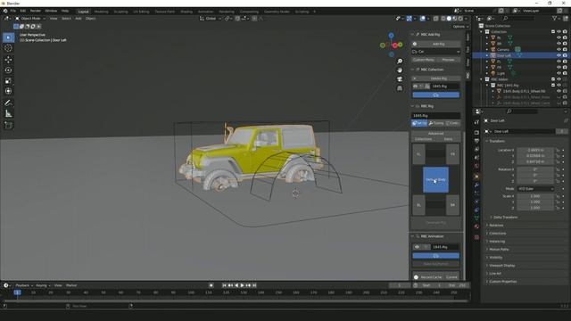Toggle visibility of RBC Addon collection

tap(559, 79)
